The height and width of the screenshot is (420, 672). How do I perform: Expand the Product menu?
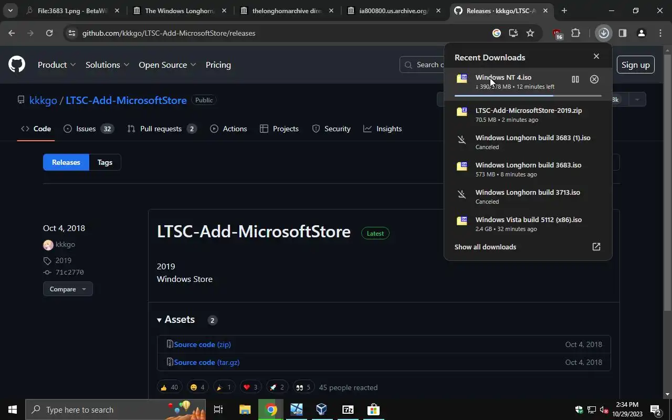click(x=57, y=65)
